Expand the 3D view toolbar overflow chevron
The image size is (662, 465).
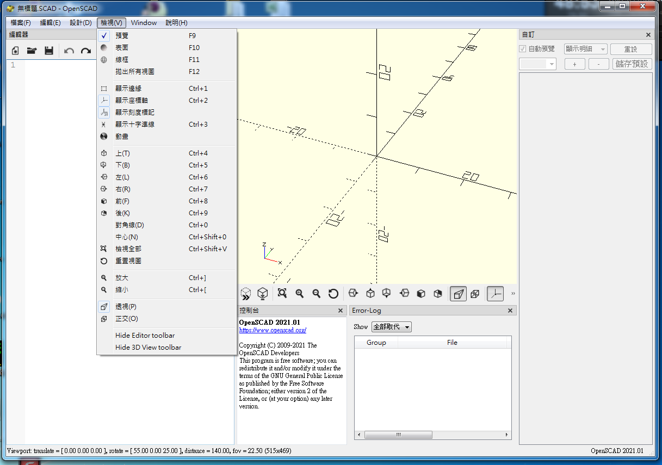coord(513,294)
